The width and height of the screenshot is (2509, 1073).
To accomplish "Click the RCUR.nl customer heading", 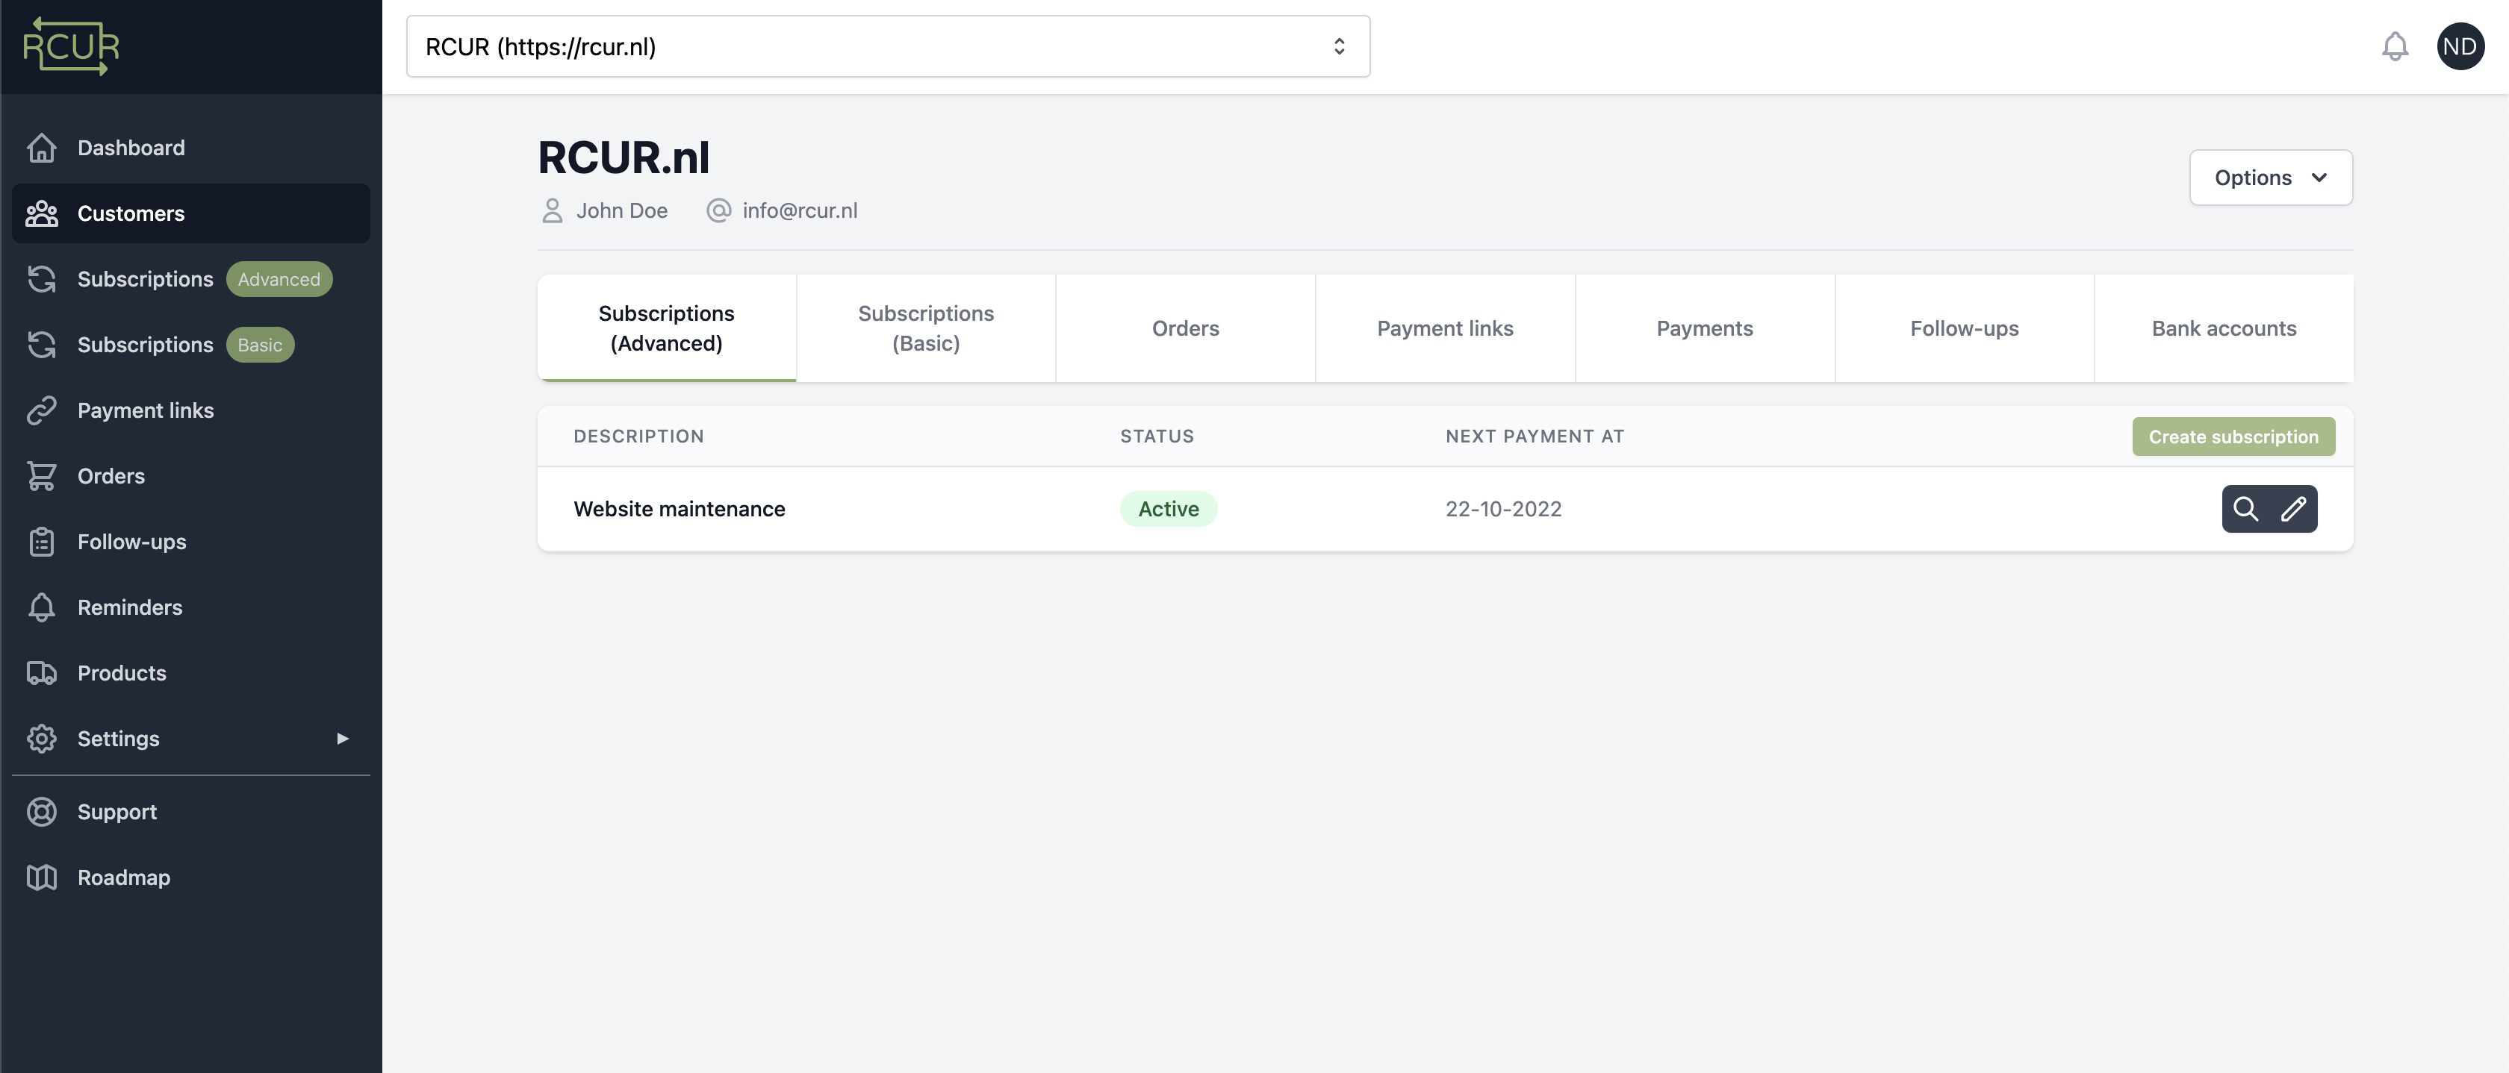I will coord(624,157).
